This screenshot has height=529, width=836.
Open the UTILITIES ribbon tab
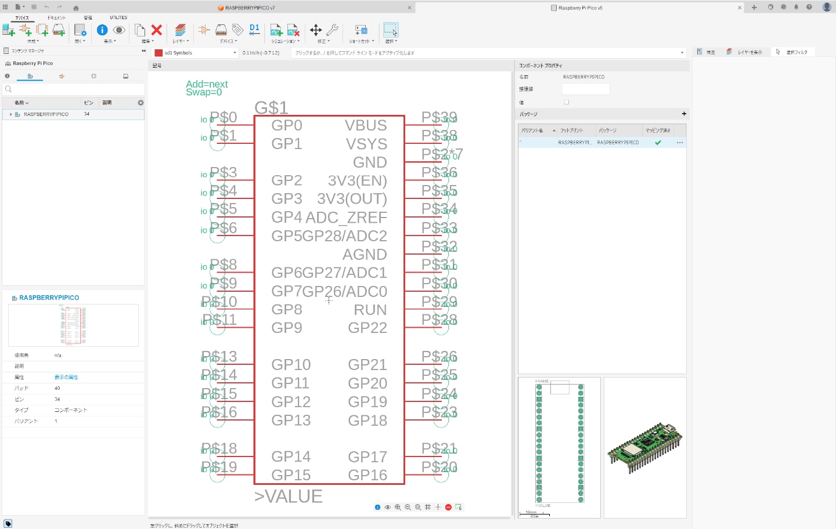118,18
